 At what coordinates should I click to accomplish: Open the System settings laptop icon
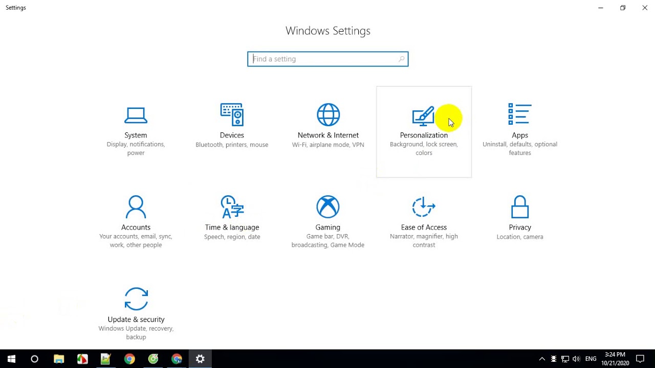point(136,115)
